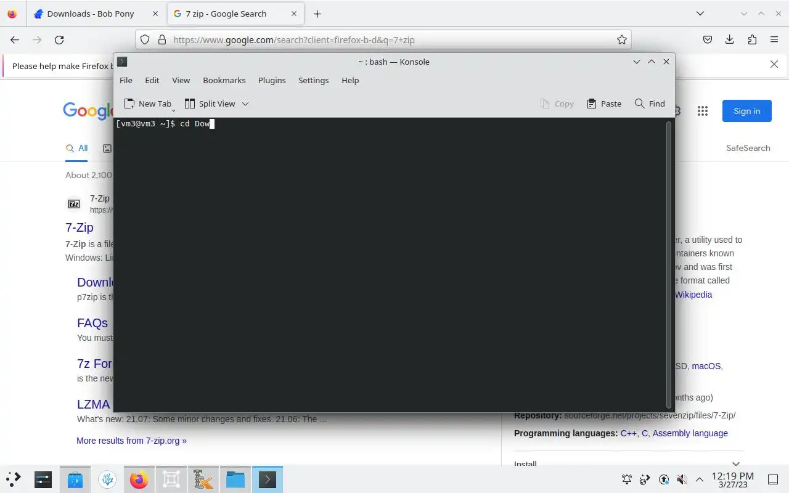Open the Konsole File menu
This screenshot has width=789, height=493.
[x=126, y=80]
